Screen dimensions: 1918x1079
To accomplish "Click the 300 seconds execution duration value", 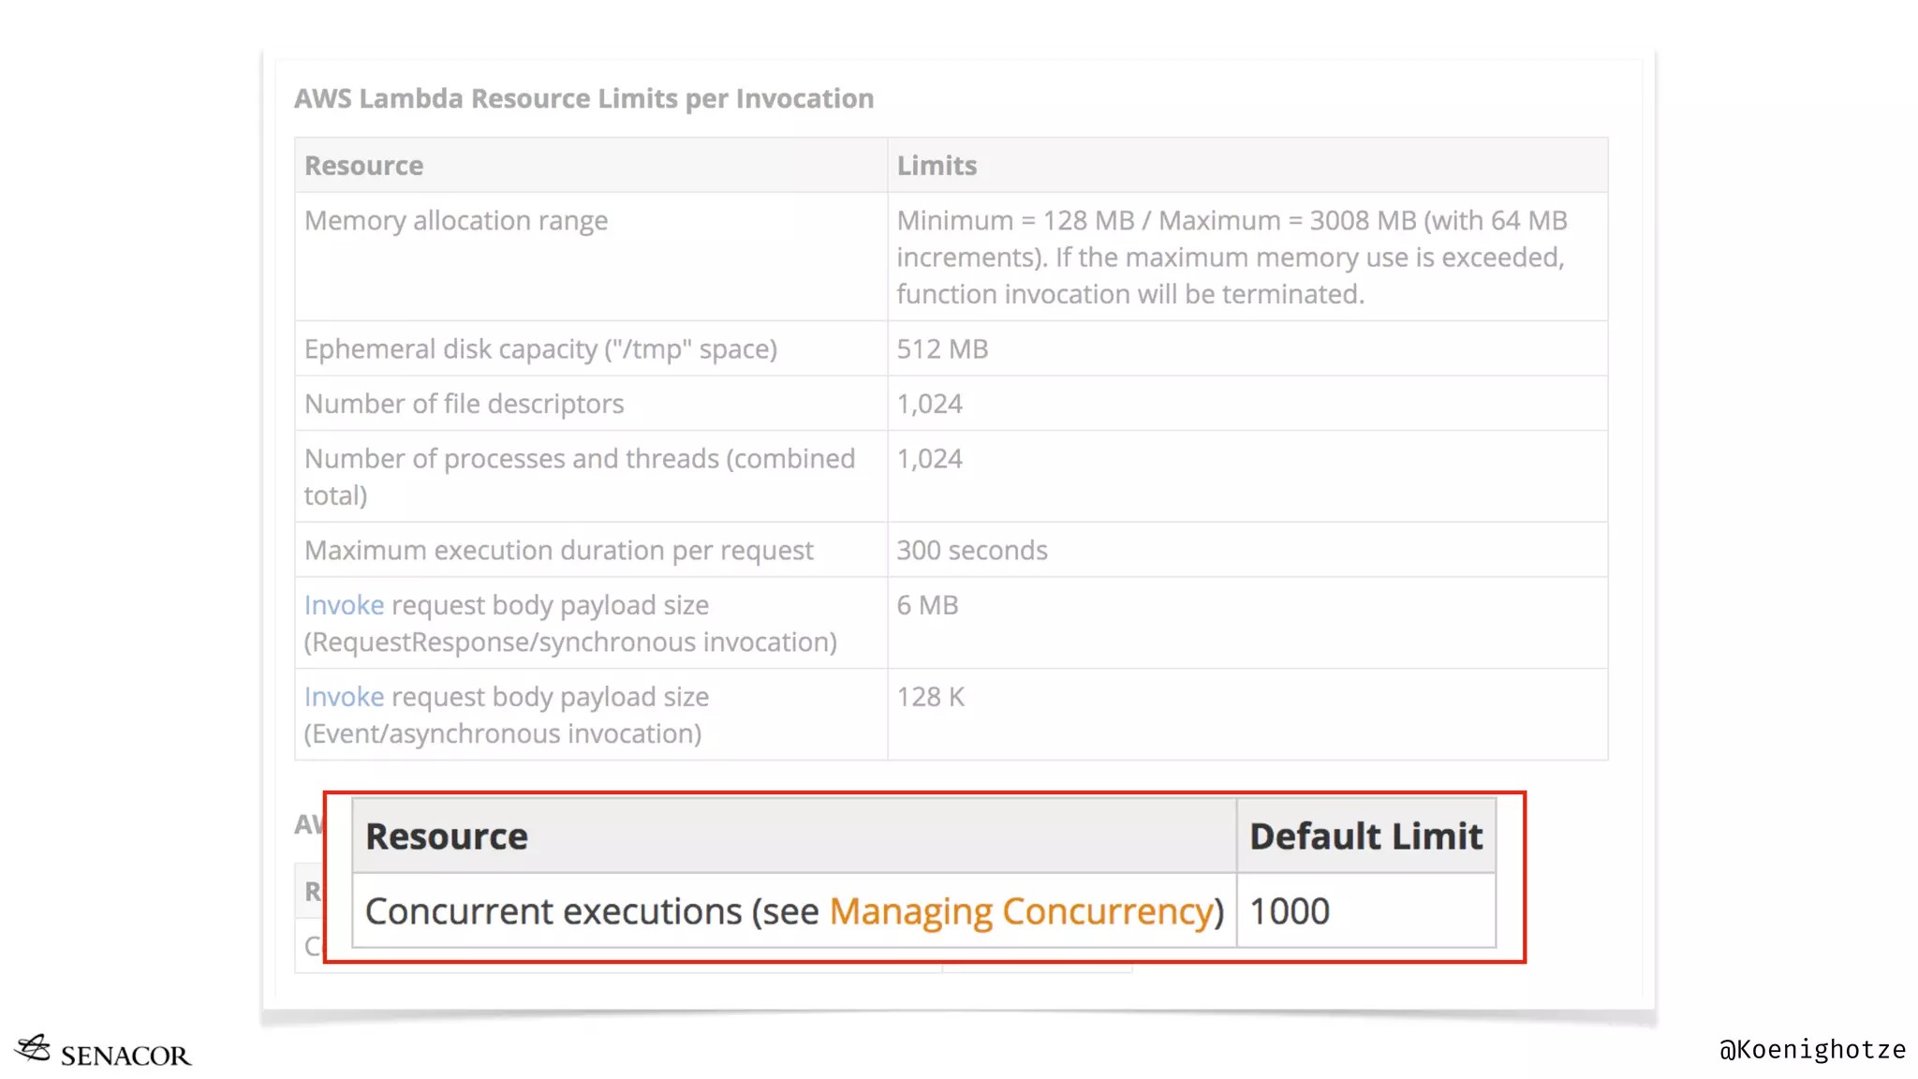I will (x=972, y=551).
